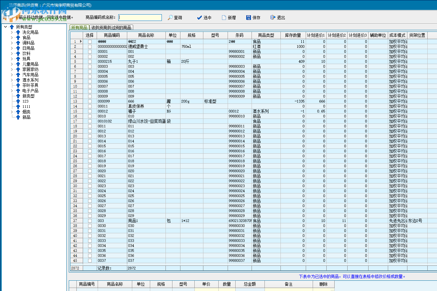Click the blue arrow icon beside 新类型
437x291 pixels.
pyautogui.click(x=18, y=96)
